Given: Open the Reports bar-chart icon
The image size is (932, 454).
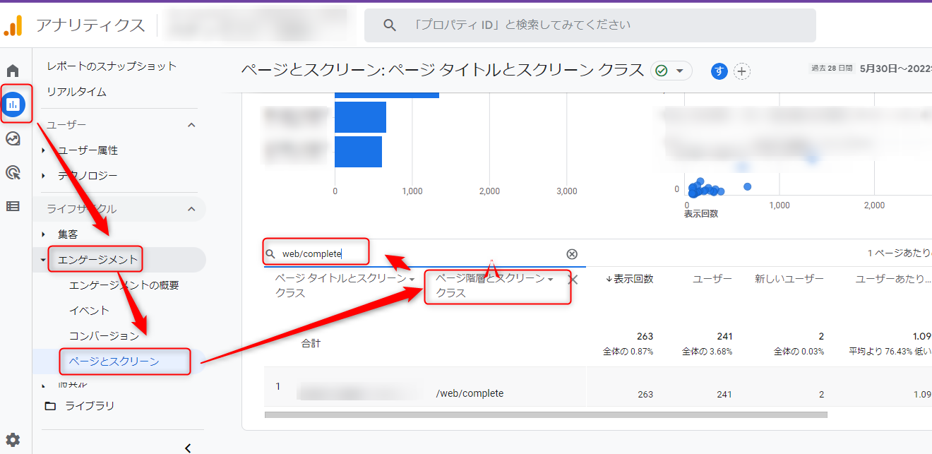Looking at the screenshot, I should pyautogui.click(x=13, y=104).
